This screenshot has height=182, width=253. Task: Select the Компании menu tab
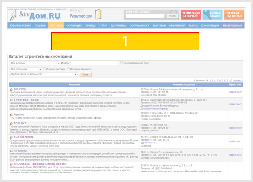point(56,25)
